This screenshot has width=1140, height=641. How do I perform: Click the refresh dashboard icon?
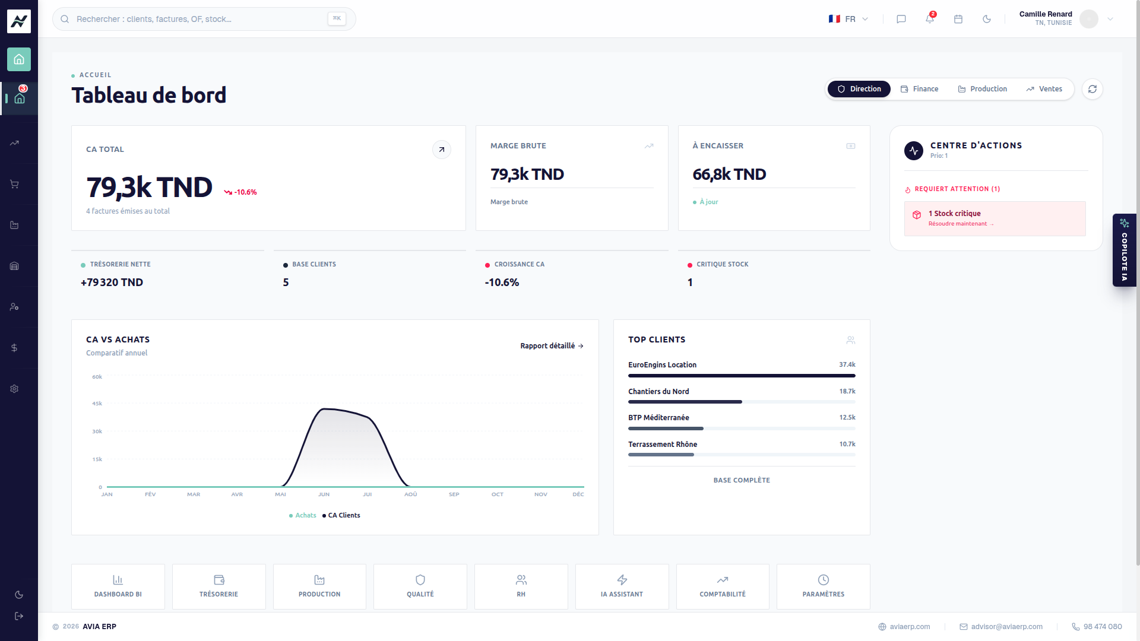click(x=1092, y=89)
